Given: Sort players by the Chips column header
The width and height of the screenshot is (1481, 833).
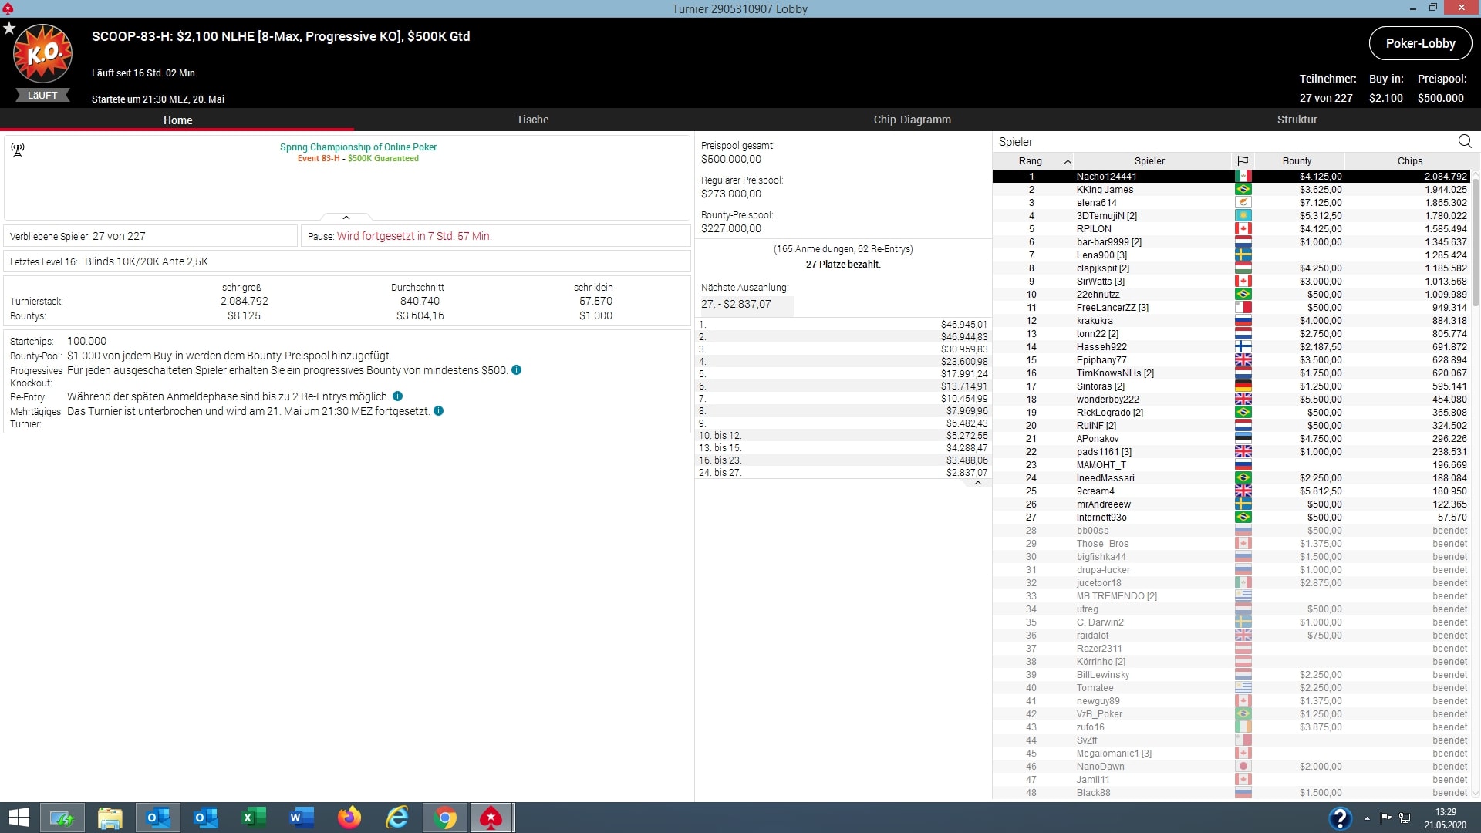Looking at the screenshot, I should [1409, 160].
